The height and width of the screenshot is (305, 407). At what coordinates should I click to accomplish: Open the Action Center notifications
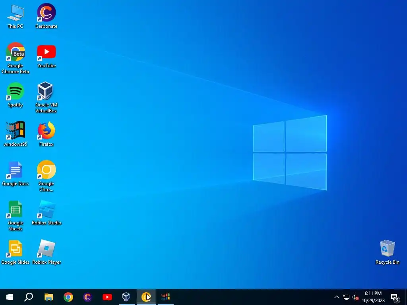point(395,297)
